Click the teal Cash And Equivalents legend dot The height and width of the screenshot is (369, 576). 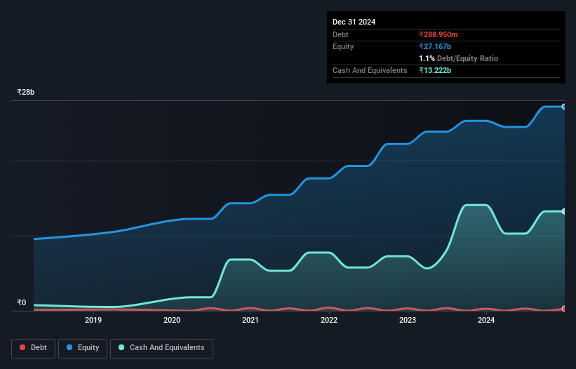[121, 347]
